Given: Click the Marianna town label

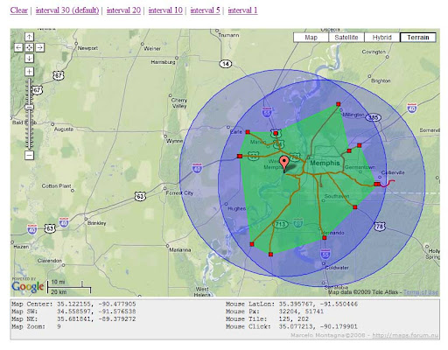Looking at the screenshot, I should pyautogui.click(x=180, y=250).
